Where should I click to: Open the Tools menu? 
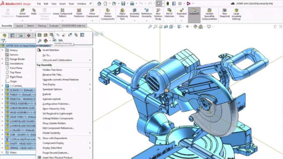click(x=71, y=4)
